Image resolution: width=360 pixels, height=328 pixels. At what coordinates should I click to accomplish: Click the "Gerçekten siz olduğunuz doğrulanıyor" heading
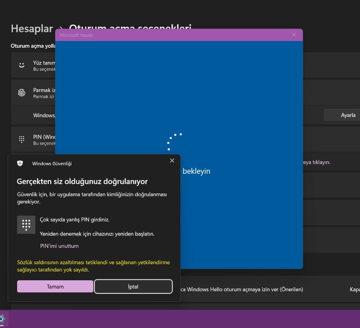[82, 181]
